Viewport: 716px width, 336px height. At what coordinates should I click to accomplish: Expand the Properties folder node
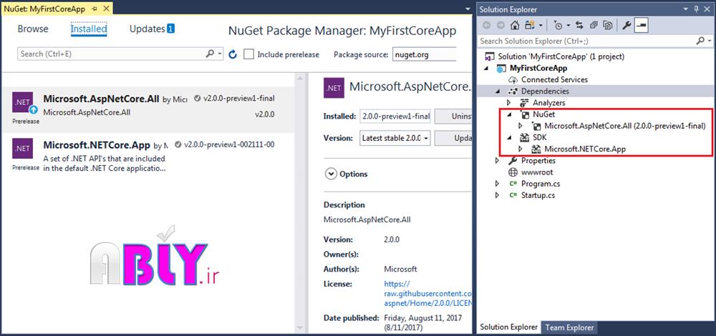[x=498, y=160]
